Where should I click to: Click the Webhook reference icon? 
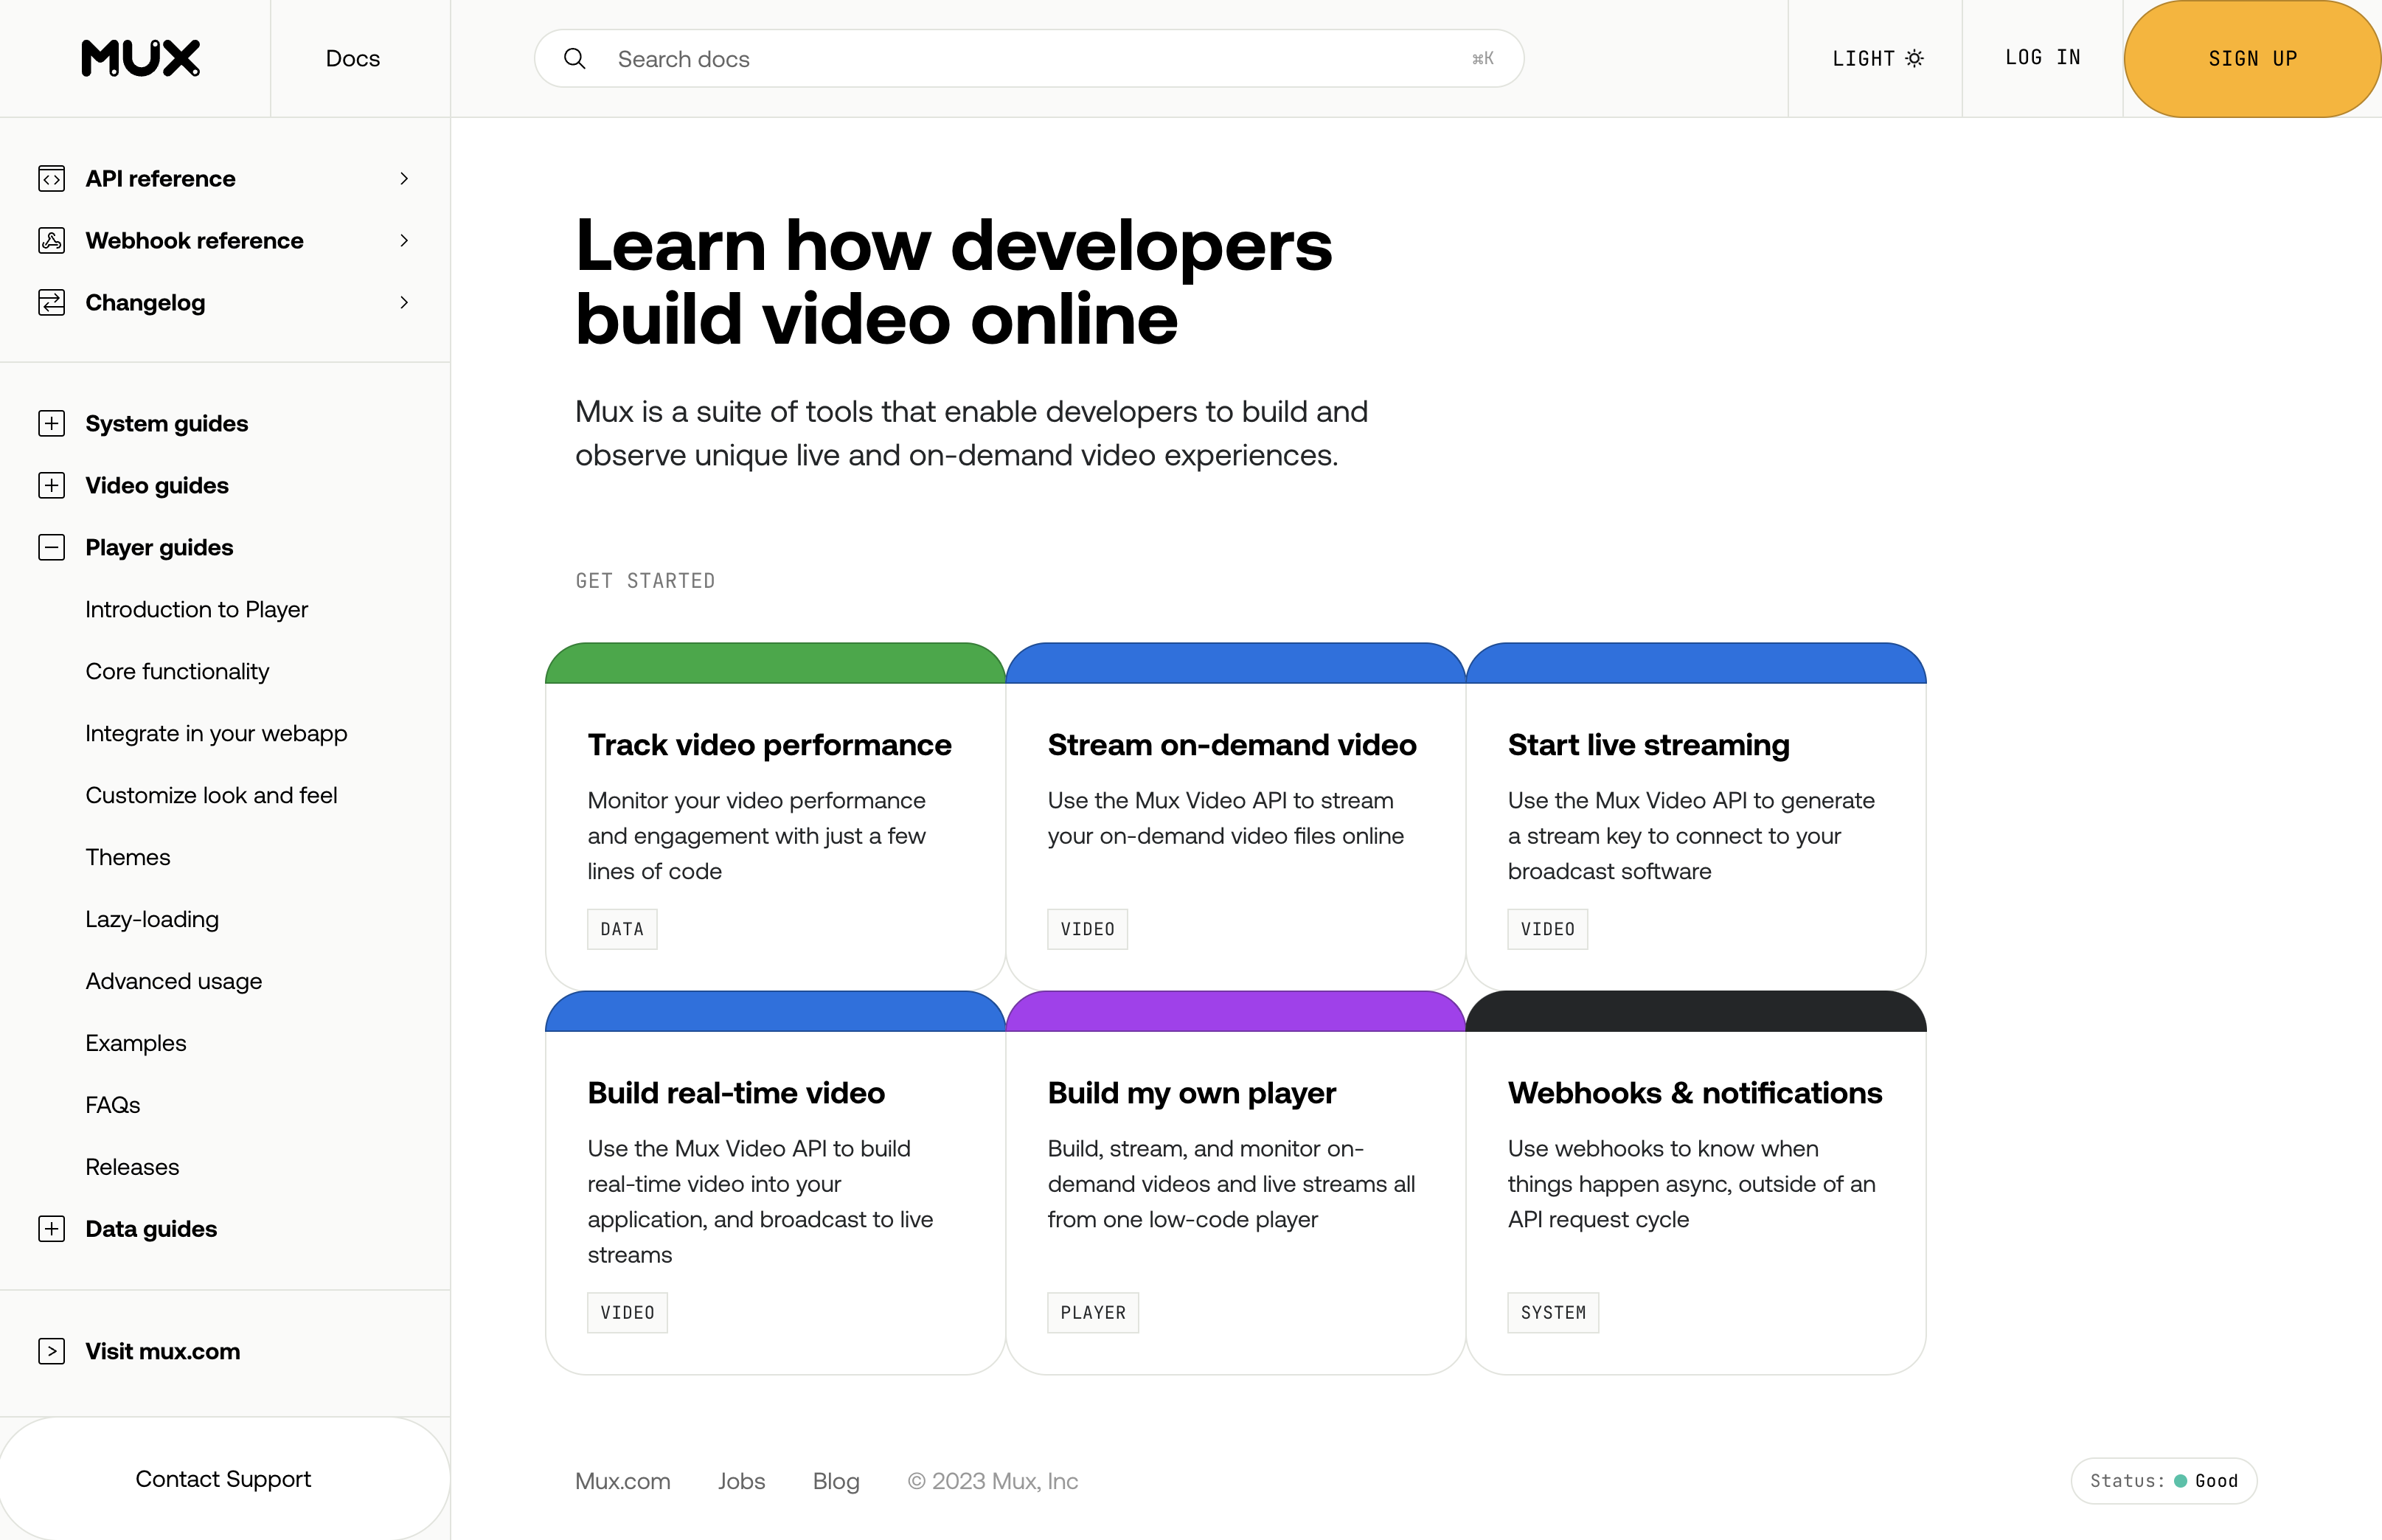point(52,240)
